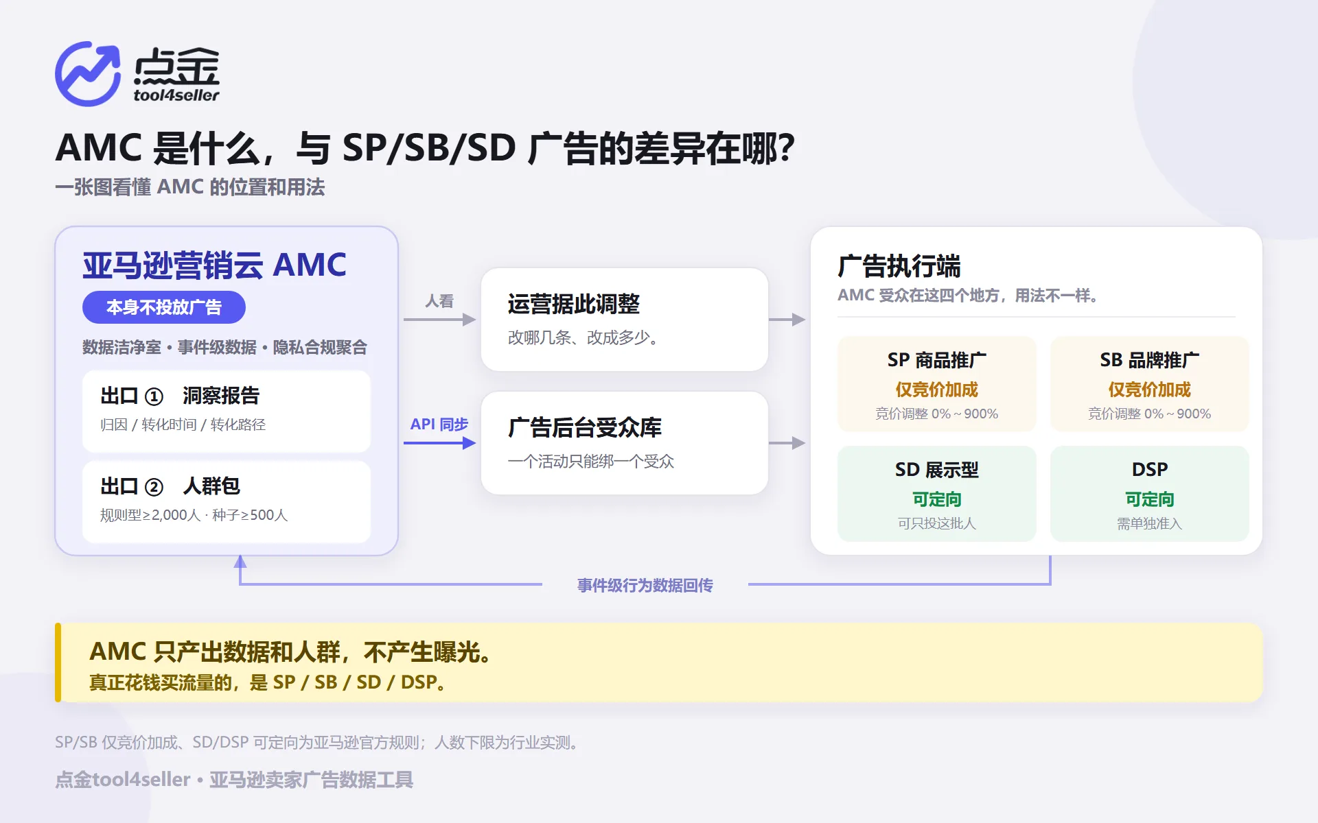
Task: Click the API 同步 arrow label
Action: pyautogui.click(x=439, y=425)
